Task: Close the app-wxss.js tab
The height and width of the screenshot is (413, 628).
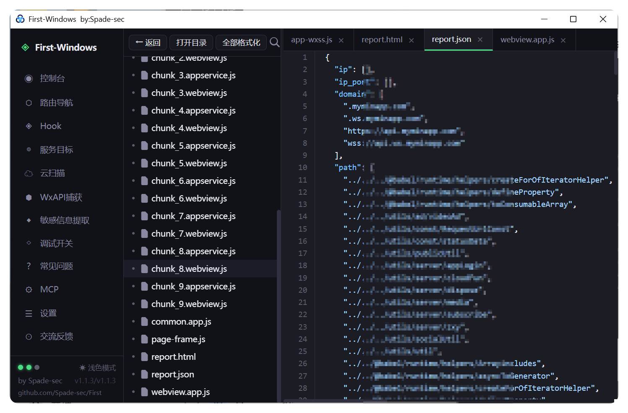Action: coord(341,40)
